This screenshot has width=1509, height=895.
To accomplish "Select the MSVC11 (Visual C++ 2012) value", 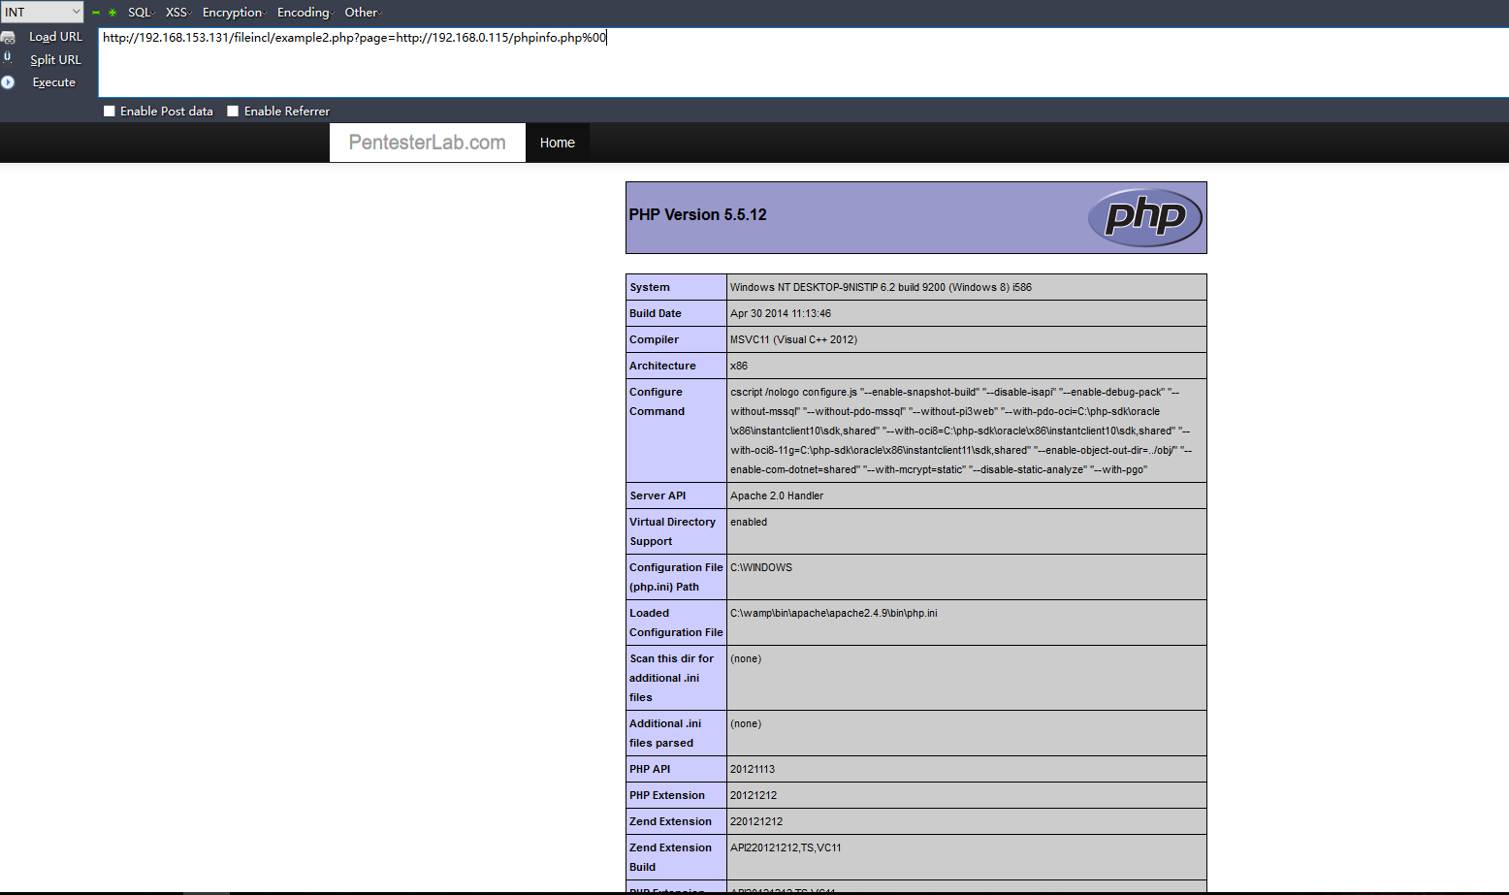I will pos(793,339).
